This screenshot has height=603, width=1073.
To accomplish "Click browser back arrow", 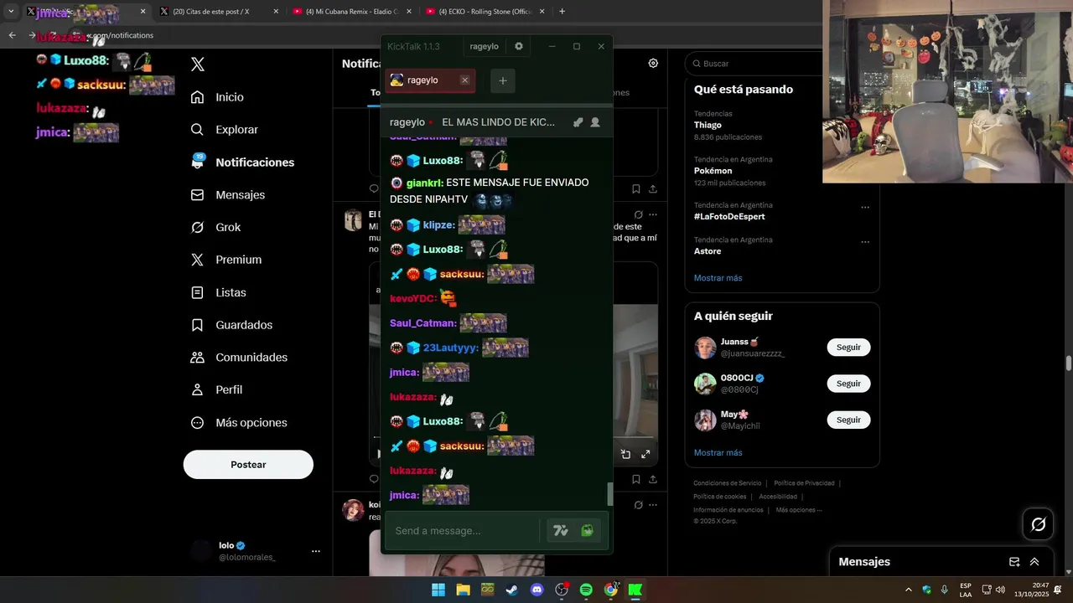I will click(x=12, y=35).
